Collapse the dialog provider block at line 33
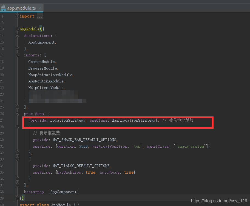Image resolution: width=250 pixels, height=206 pixels. [17, 159]
